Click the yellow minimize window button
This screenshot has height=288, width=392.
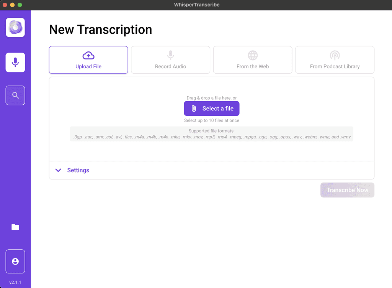[12, 5]
